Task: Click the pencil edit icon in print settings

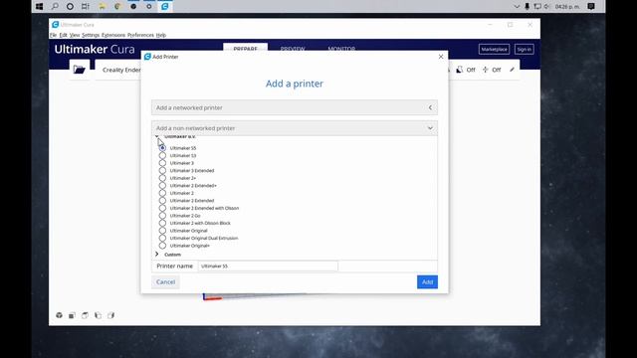Action: pos(512,70)
